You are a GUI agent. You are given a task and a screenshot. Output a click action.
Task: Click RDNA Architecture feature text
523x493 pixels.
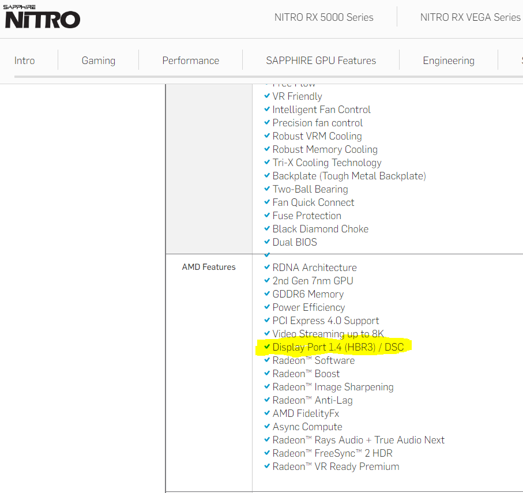[314, 268]
